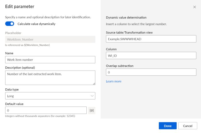Click into the Description text area
201x133 pixels.
click(50, 78)
